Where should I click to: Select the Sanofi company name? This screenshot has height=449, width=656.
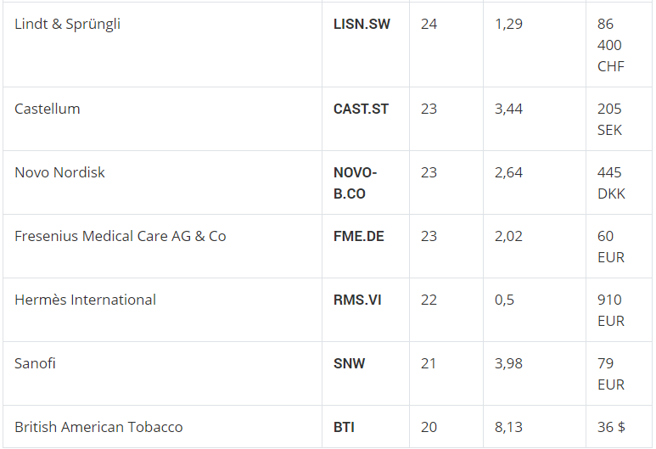click(x=35, y=363)
